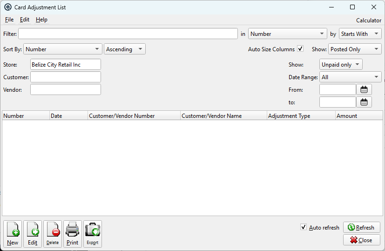Screen dimensions: 385x251
Task: Open the Sort By Number dropdown
Action: click(62, 49)
